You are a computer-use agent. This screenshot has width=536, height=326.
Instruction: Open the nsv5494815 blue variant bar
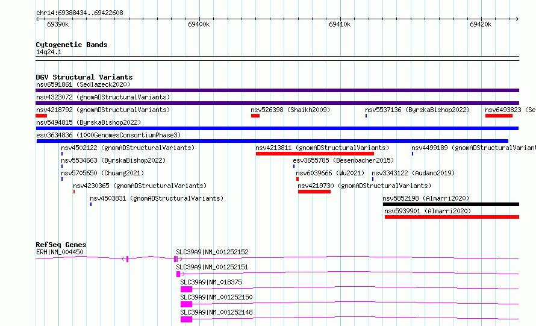tap(277, 128)
